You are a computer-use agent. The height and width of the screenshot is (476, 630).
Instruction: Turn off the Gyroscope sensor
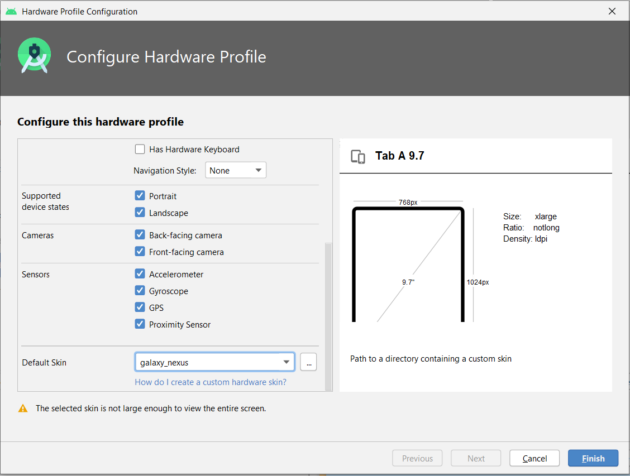[140, 291]
